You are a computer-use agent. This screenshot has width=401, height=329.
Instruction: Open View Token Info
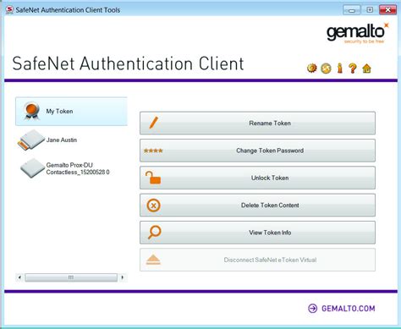[x=257, y=233]
